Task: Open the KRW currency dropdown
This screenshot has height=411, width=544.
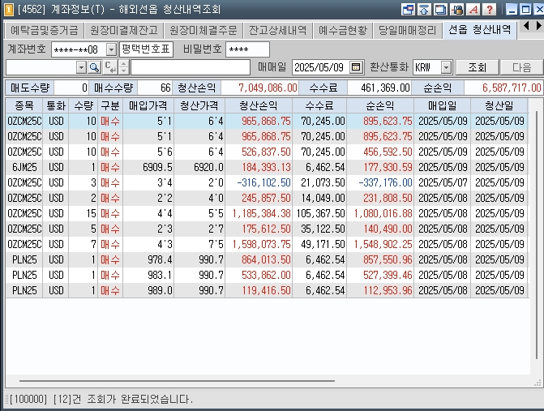Action: (447, 67)
